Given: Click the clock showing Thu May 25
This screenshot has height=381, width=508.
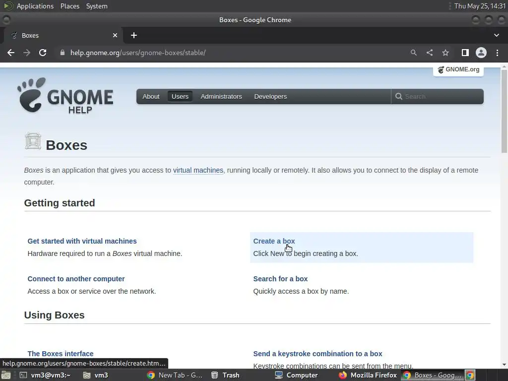Looking at the screenshot, I should click(x=480, y=6).
